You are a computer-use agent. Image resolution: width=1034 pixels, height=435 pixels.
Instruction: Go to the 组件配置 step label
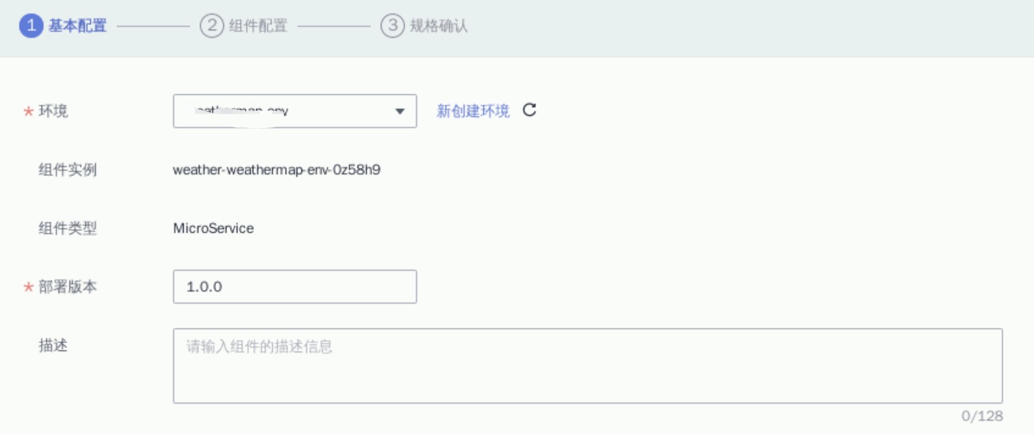point(258,26)
